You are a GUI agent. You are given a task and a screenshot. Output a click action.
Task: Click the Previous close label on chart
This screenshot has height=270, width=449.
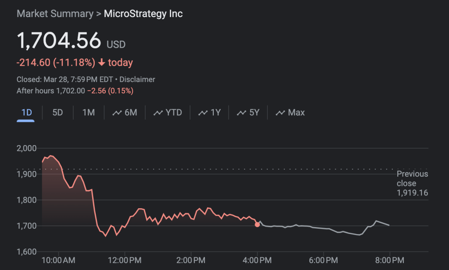(x=412, y=178)
